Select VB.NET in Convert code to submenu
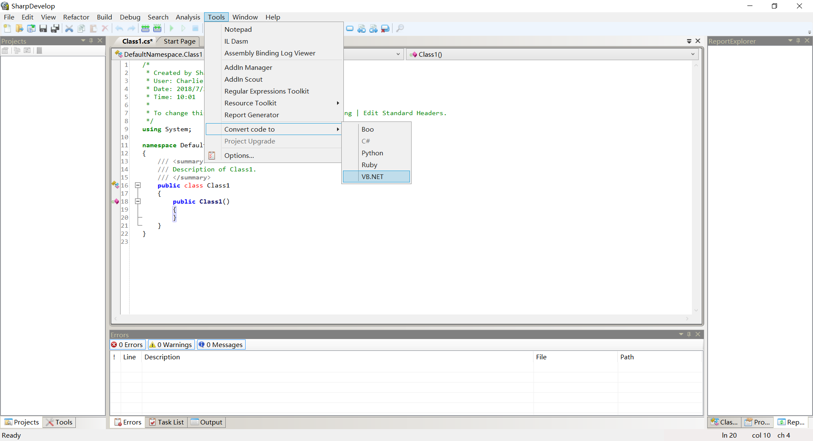 pos(376,176)
